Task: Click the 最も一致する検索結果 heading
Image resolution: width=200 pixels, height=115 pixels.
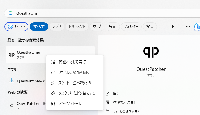Action: pyautogui.click(x=26, y=40)
